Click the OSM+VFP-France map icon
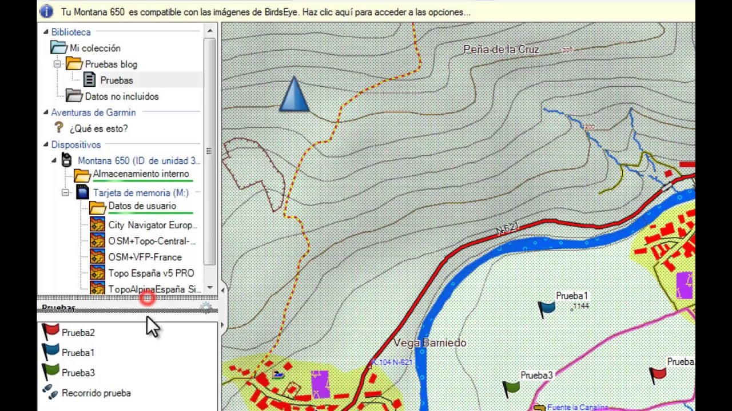 coord(98,256)
